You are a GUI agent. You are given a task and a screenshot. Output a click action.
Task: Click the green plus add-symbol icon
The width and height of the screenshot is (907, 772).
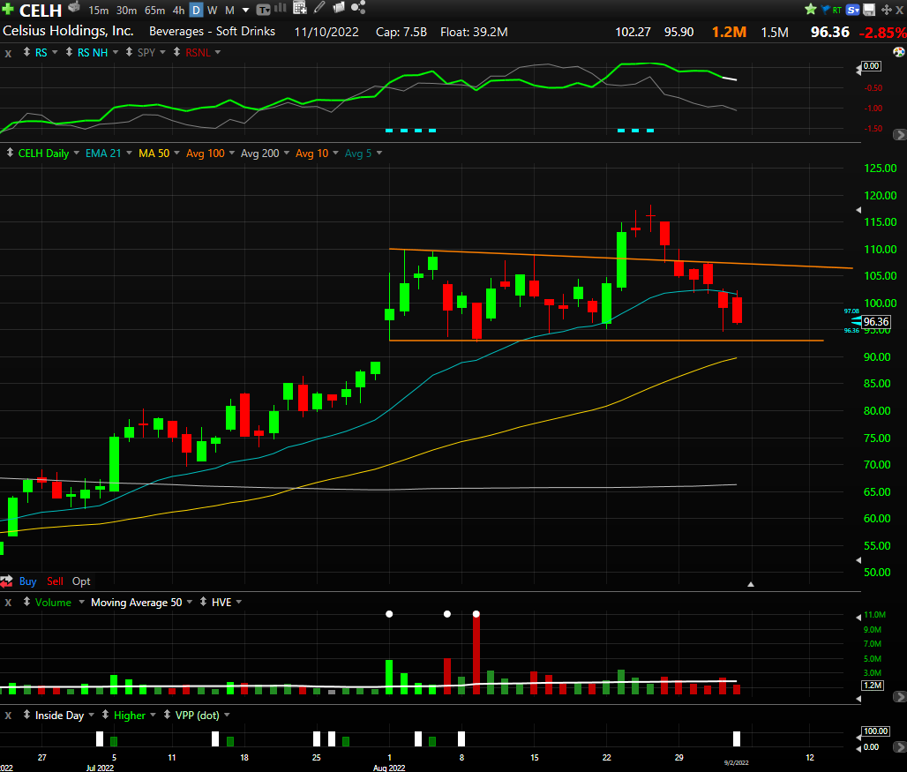(8, 9)
